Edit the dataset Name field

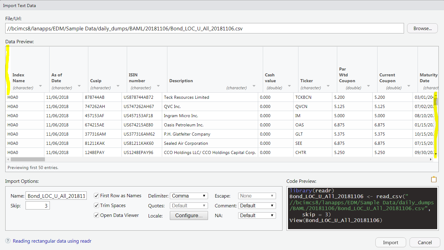pyautogui.click(x=56, y=196)
